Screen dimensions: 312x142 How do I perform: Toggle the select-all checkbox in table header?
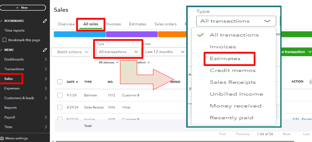tap(60, 82)
